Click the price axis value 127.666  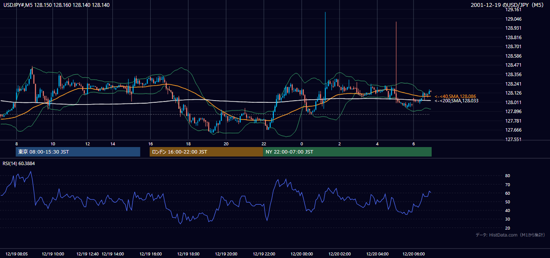[513, 130]
